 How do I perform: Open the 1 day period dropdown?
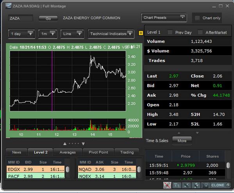tap(21, 34)
